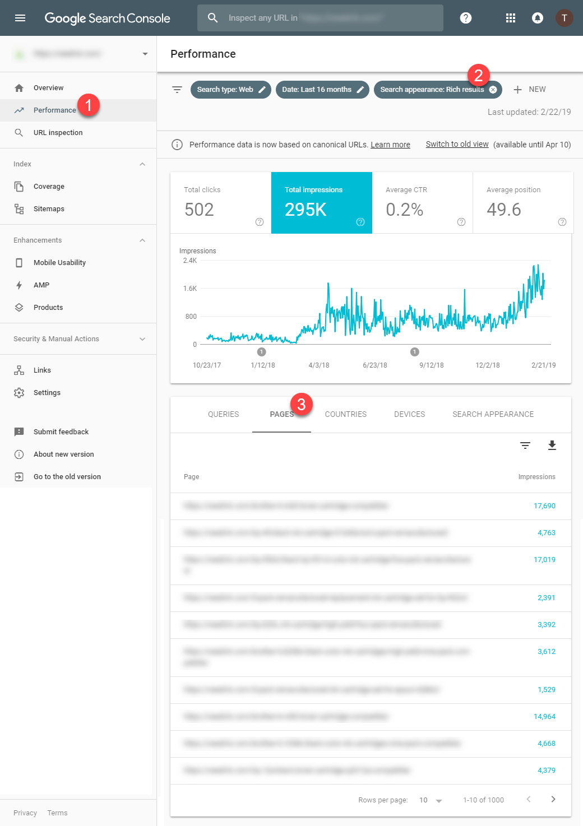The width and height of the screenshot is (583, 826).
Task: Switch to the Pages tab
Action: (x=282, y=415)
